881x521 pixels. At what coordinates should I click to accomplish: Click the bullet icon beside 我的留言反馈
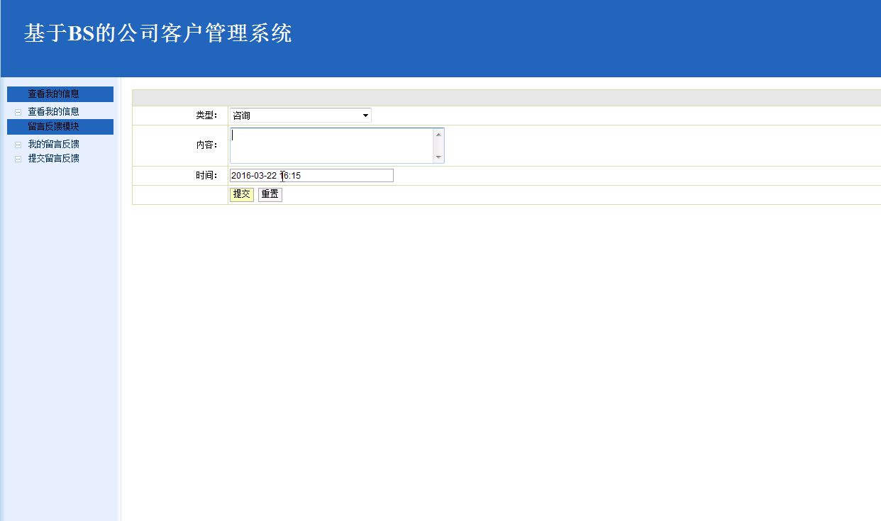[18, 145]
